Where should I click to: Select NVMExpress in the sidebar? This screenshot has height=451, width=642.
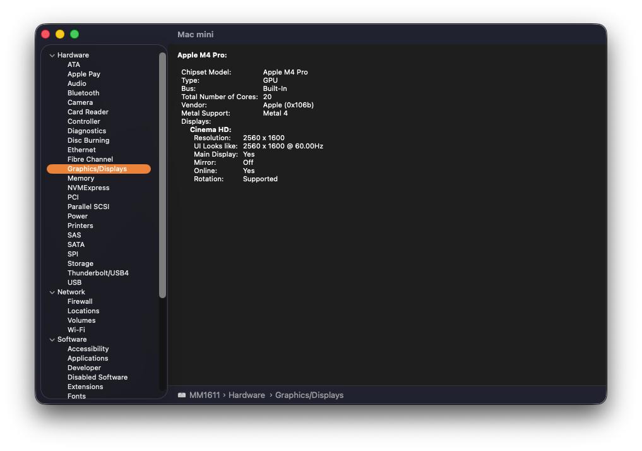88,188
